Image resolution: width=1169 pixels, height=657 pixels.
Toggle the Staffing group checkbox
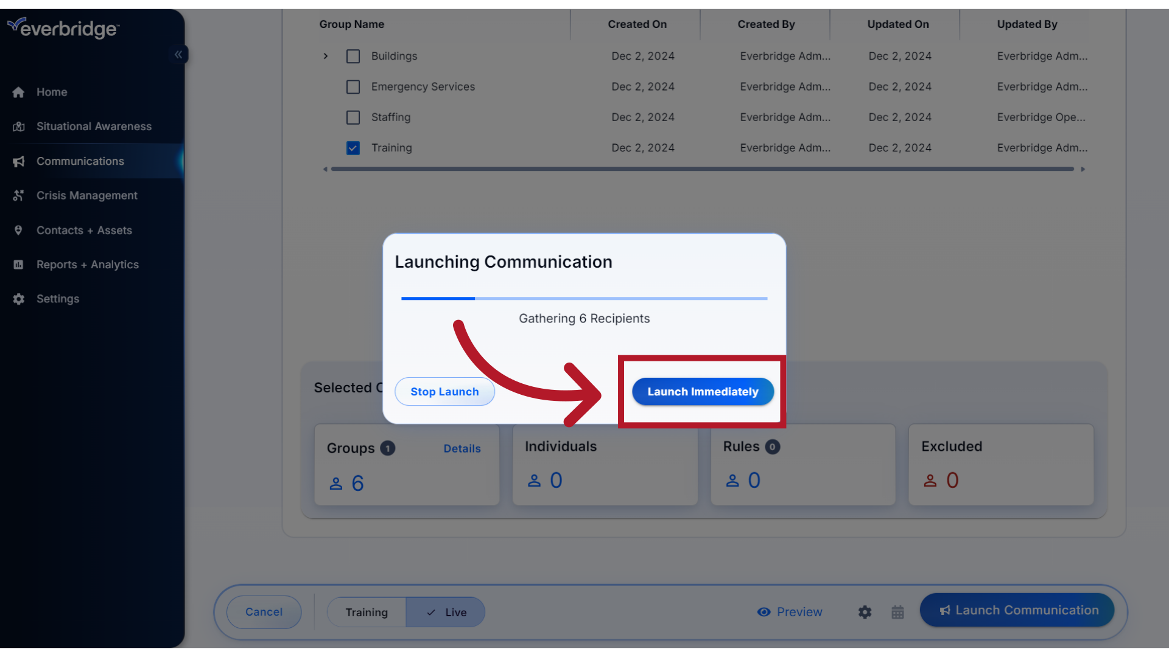click(353, 117)
